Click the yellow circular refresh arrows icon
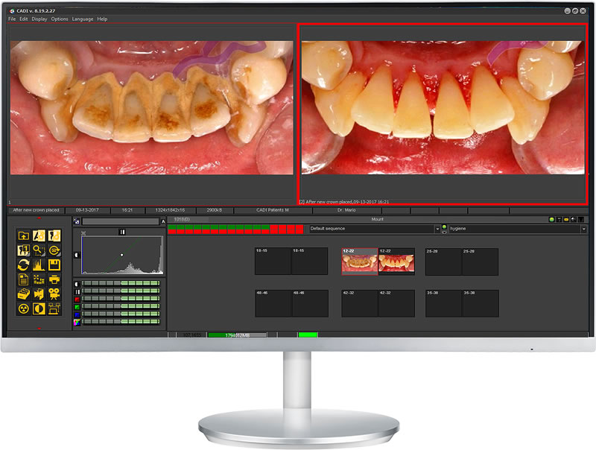Viewport: 596px width, 450px height. (x=23, y=264)
